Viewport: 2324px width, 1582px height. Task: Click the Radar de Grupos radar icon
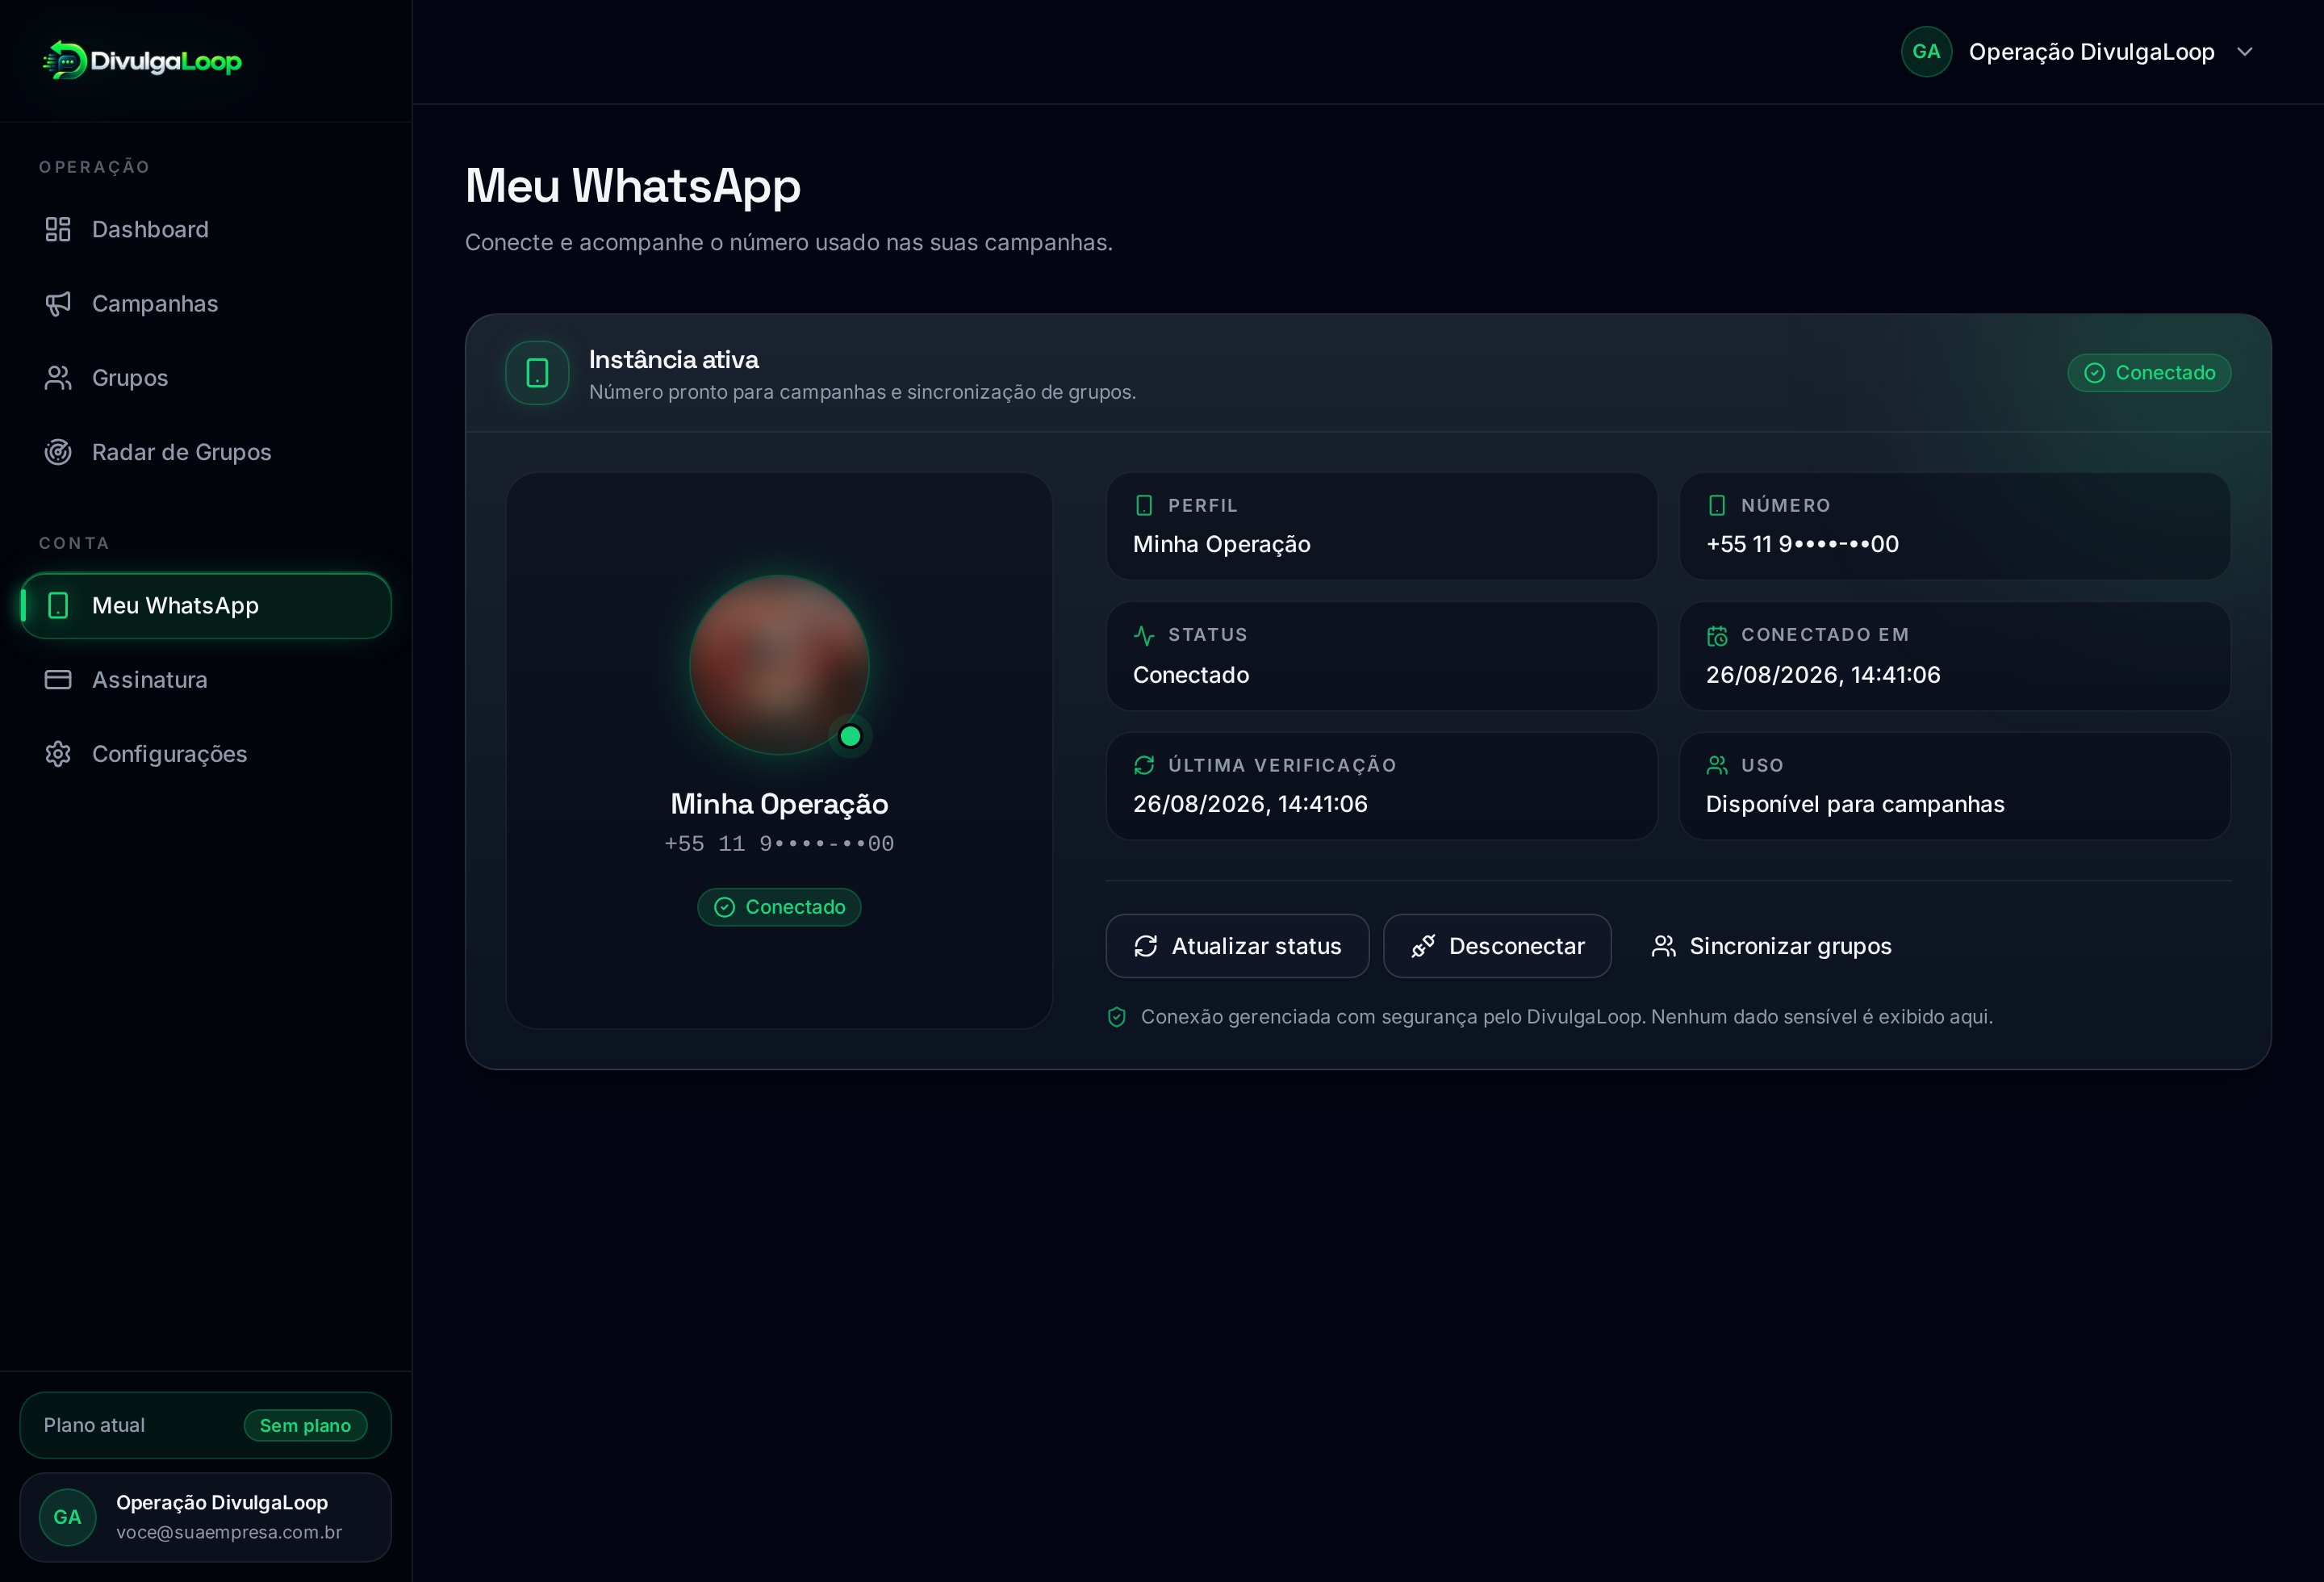[58, 452]
